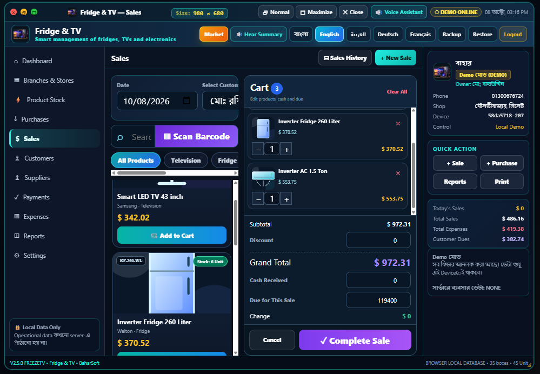This screenshot has height=374, width=540.
Task: Remove Inverter AC 1.5 Ton from cart
Action: pyautogui.click(x=398, y=173)
